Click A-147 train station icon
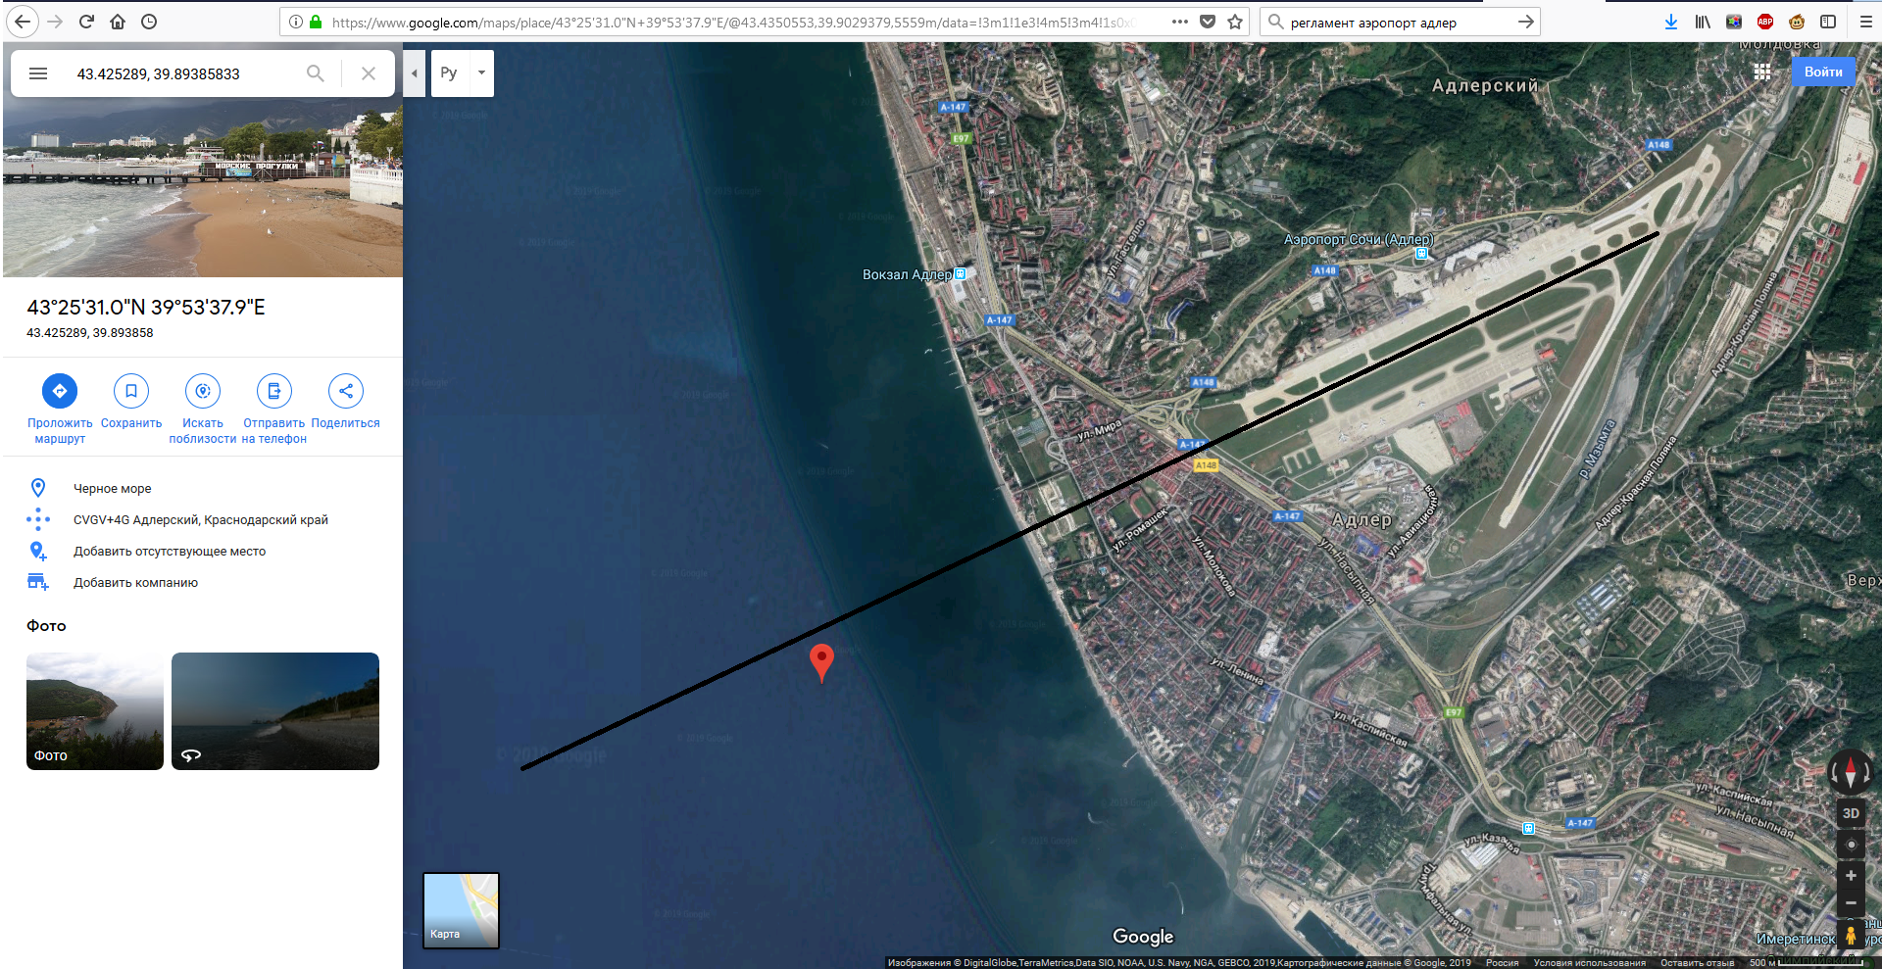 tap(1528, 829)
